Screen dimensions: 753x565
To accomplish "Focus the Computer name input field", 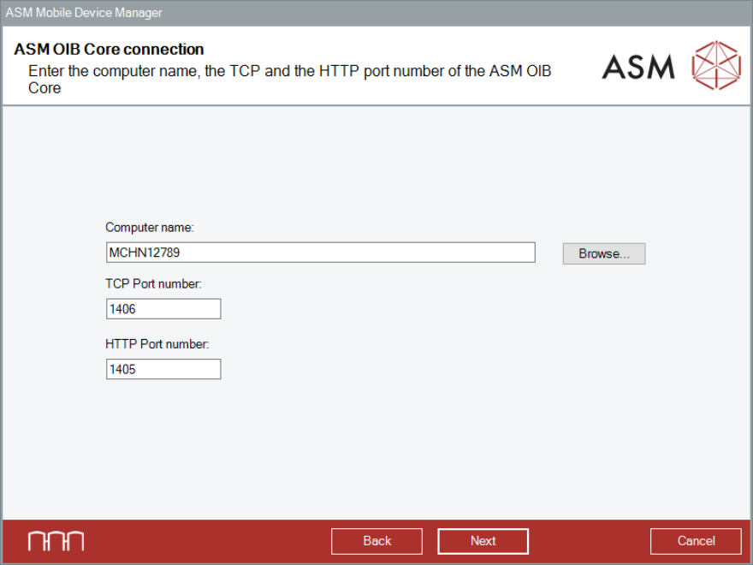I will [320, 253].
